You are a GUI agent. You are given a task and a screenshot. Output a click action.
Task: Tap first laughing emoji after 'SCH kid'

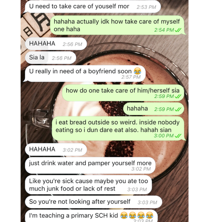click(124, 215)
